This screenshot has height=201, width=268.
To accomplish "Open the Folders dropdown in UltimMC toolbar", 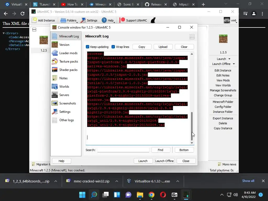I will pyautogui.click(x=69, y=20).
